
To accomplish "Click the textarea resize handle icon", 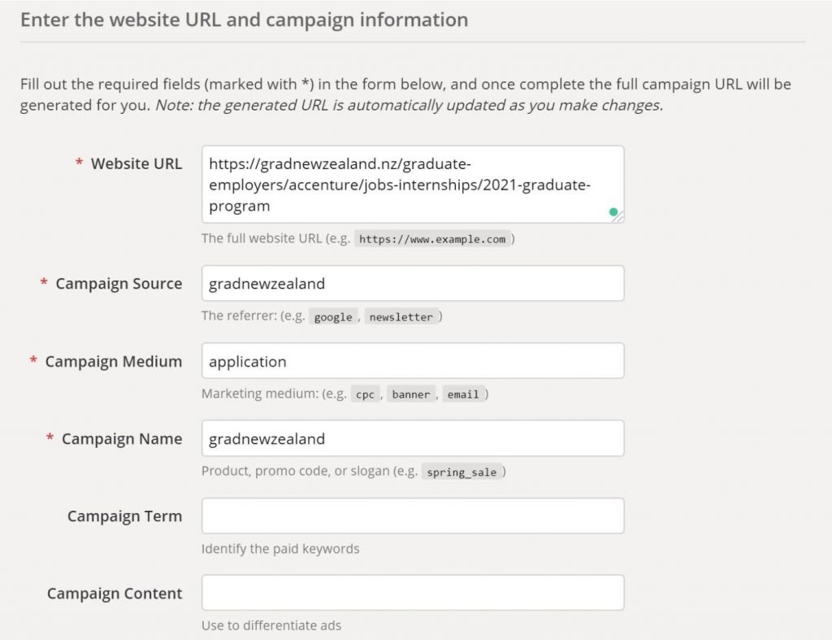I will tap(619, 217).
